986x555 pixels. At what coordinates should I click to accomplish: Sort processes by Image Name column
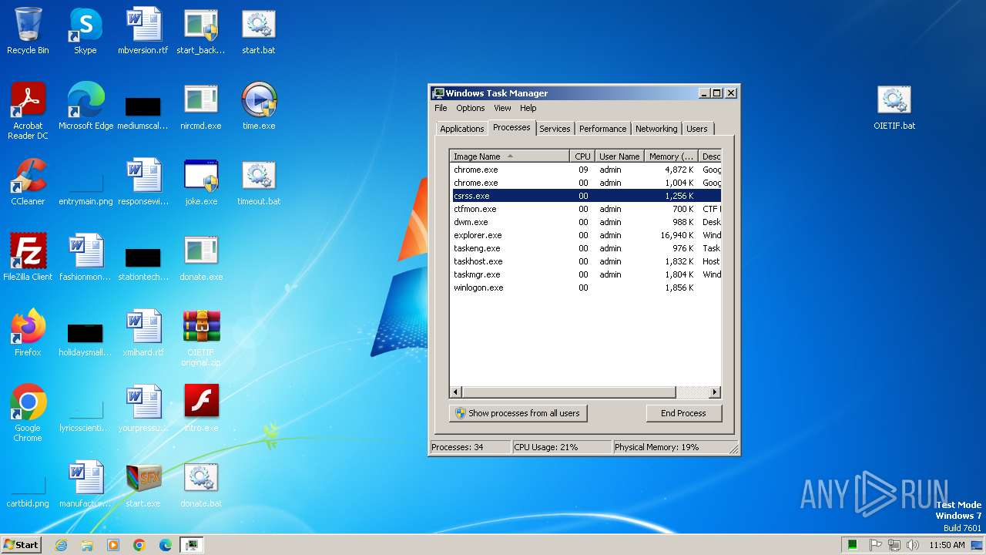[x=510, y=156]
